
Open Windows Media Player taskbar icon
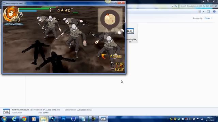click(34, 119)
